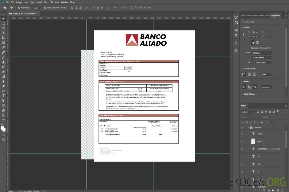Open the Layers panel flyout menu
The height and width of the screenshot is (192, 289).
286,106
